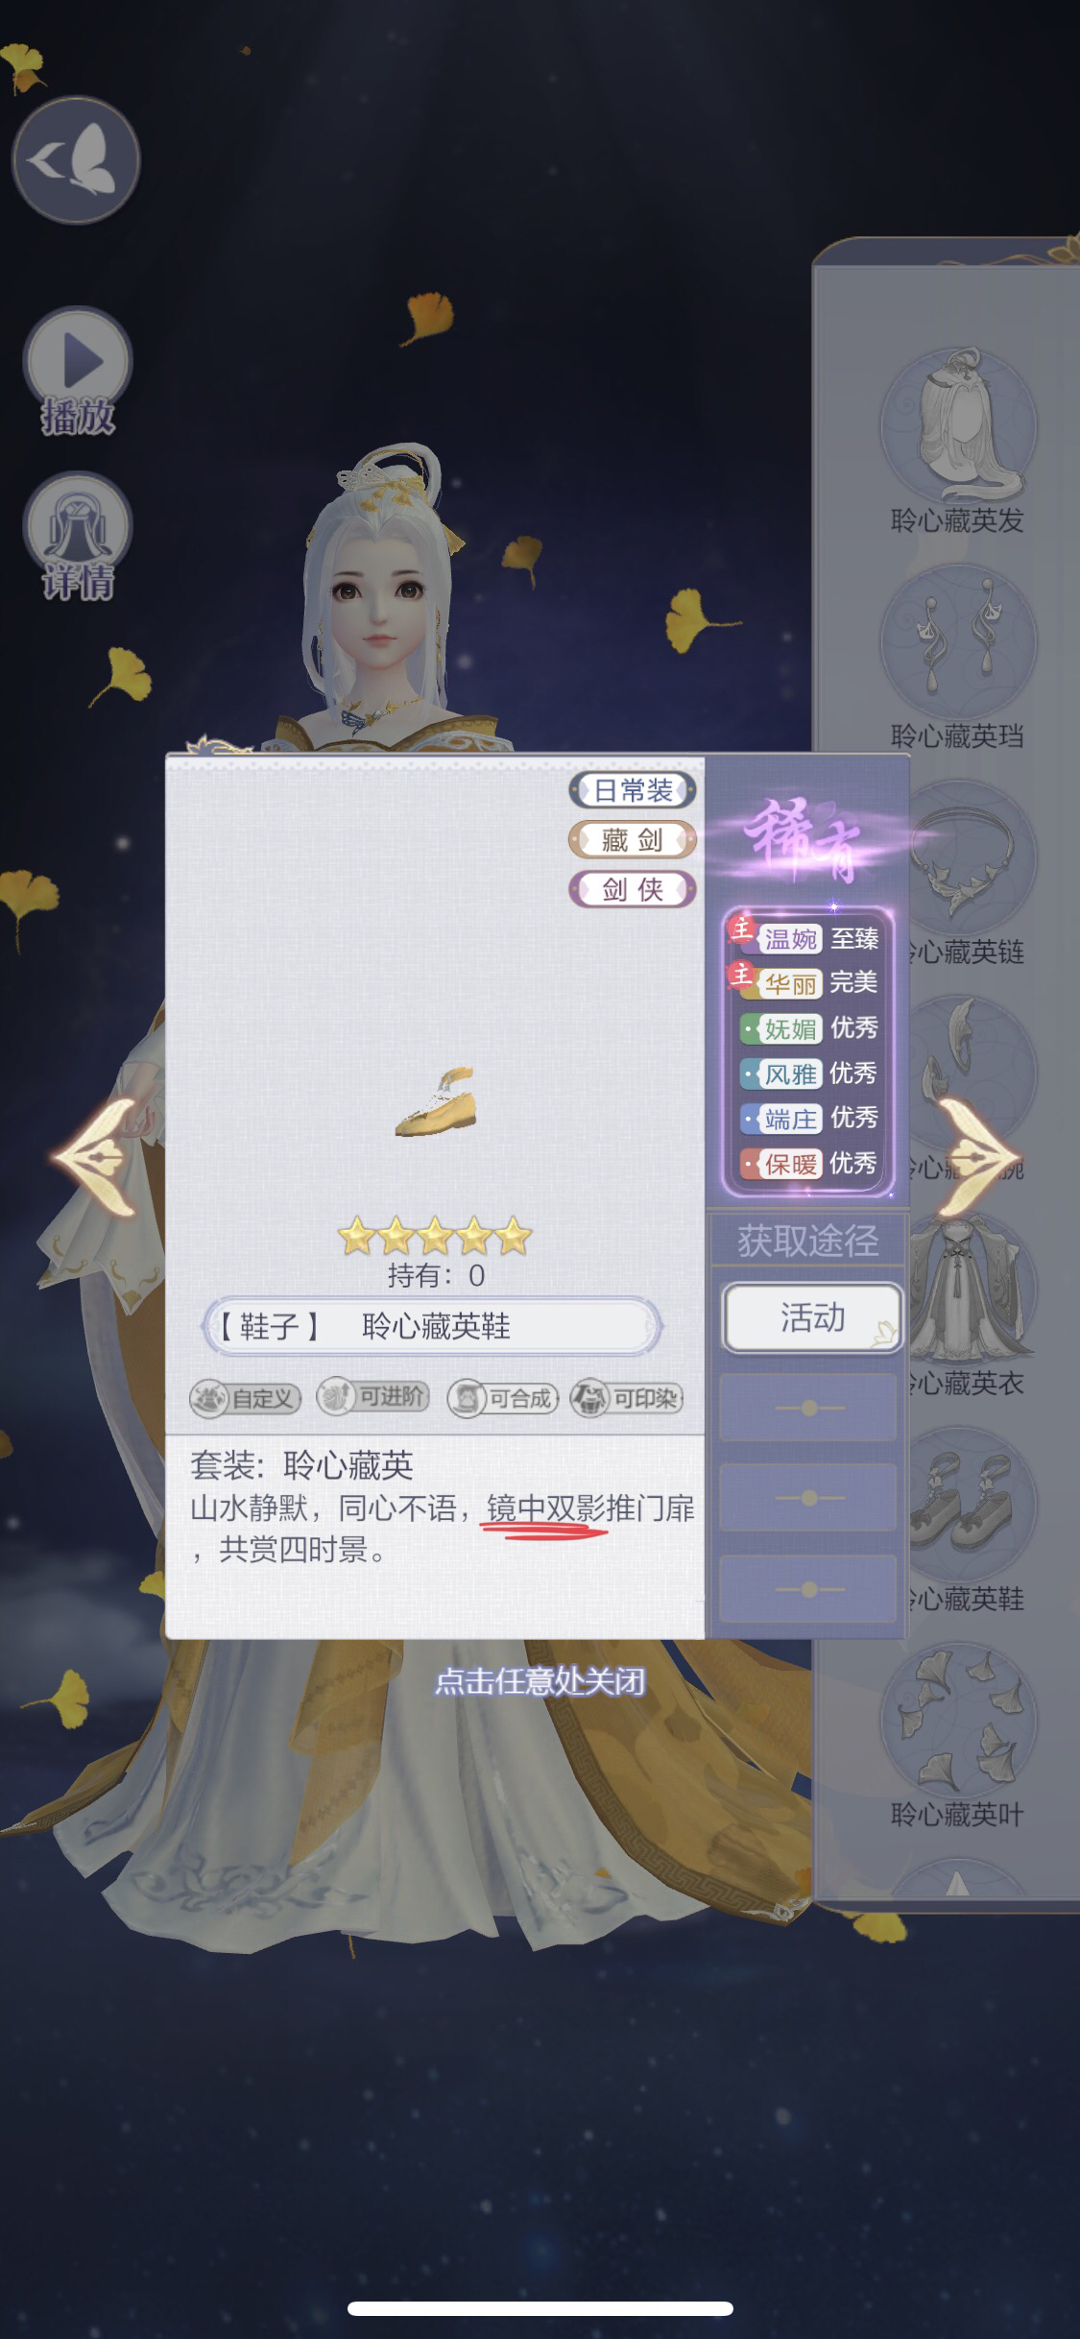1080x2339 pixels.
Task: Toggle the 自定义 customize badge
Action: click(x=246, y=1398)
